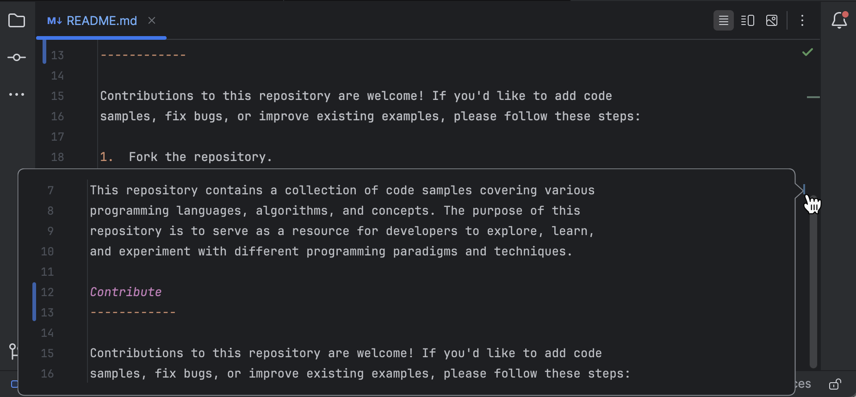Toggle editor-only markdown layout
856x397 pixels.
723,20
